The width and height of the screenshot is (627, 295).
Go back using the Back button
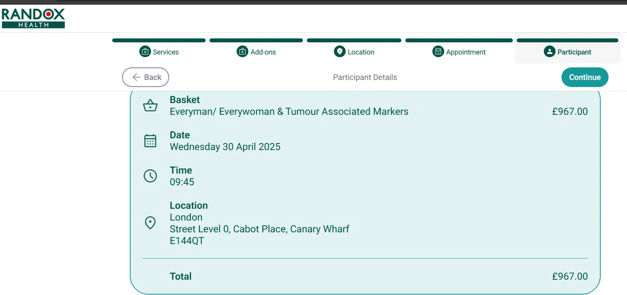pos(145,77)
